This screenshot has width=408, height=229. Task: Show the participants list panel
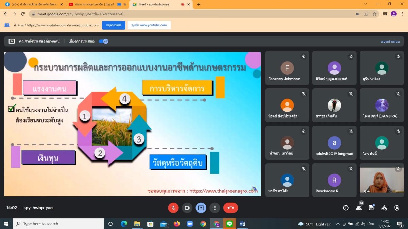[x=358, y=208]
